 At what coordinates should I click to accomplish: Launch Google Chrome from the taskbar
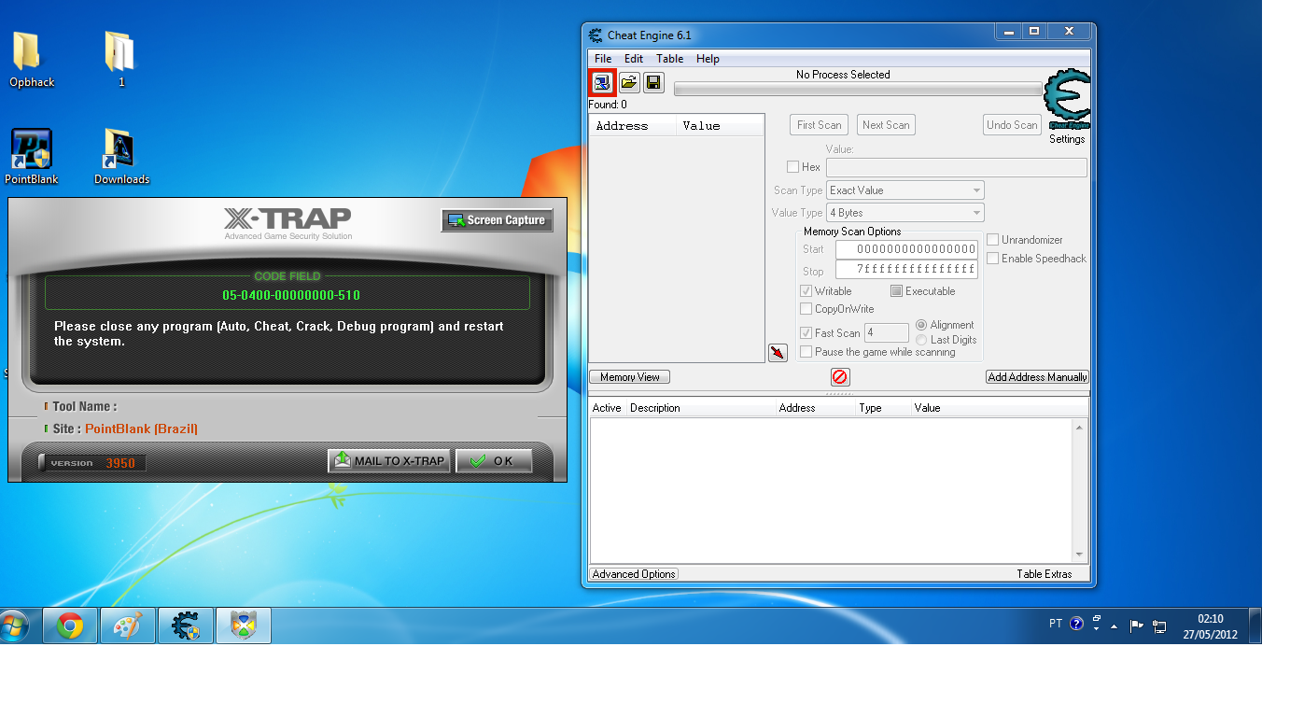[70, 626]
